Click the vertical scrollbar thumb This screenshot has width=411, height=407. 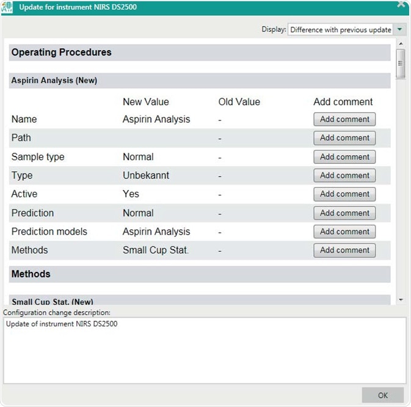[x=401, y=63]
